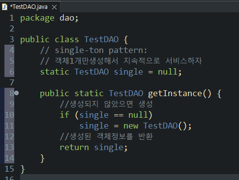The height and width of the screenshot is (180, 239).
Task: Click the 'single' field declaration on line 6
Action: 128,72
